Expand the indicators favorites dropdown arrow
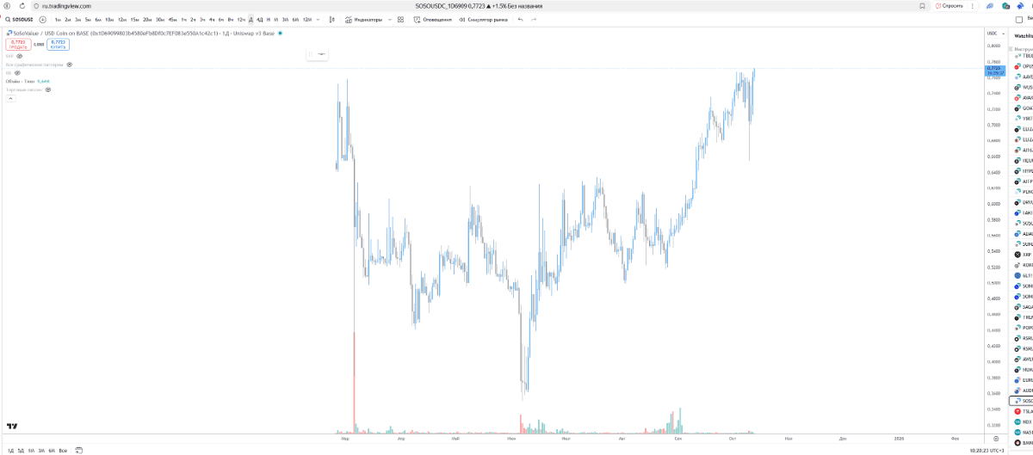The image size is (1033, 455). click(388, 19)
